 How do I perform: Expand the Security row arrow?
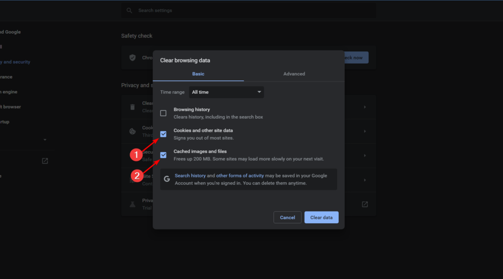[365, 156]
